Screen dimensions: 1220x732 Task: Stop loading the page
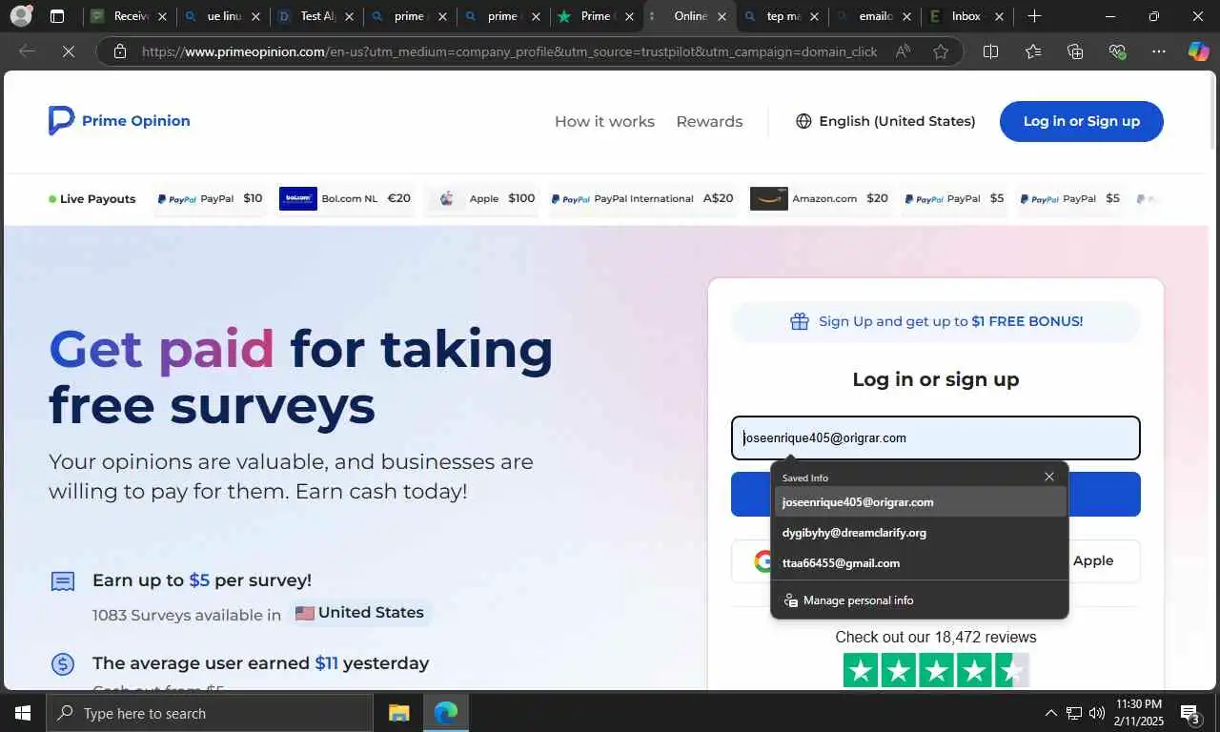coord(69,51)
